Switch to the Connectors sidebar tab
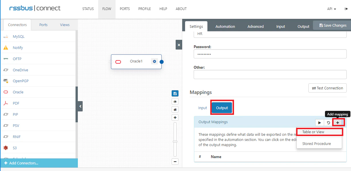This screenshot has width=351, height=171. [17, 25]
